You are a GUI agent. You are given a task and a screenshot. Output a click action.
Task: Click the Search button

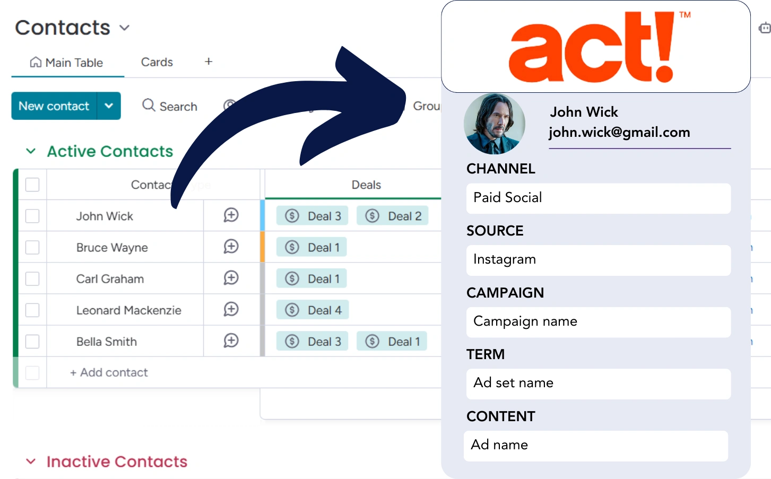(170, 106)
